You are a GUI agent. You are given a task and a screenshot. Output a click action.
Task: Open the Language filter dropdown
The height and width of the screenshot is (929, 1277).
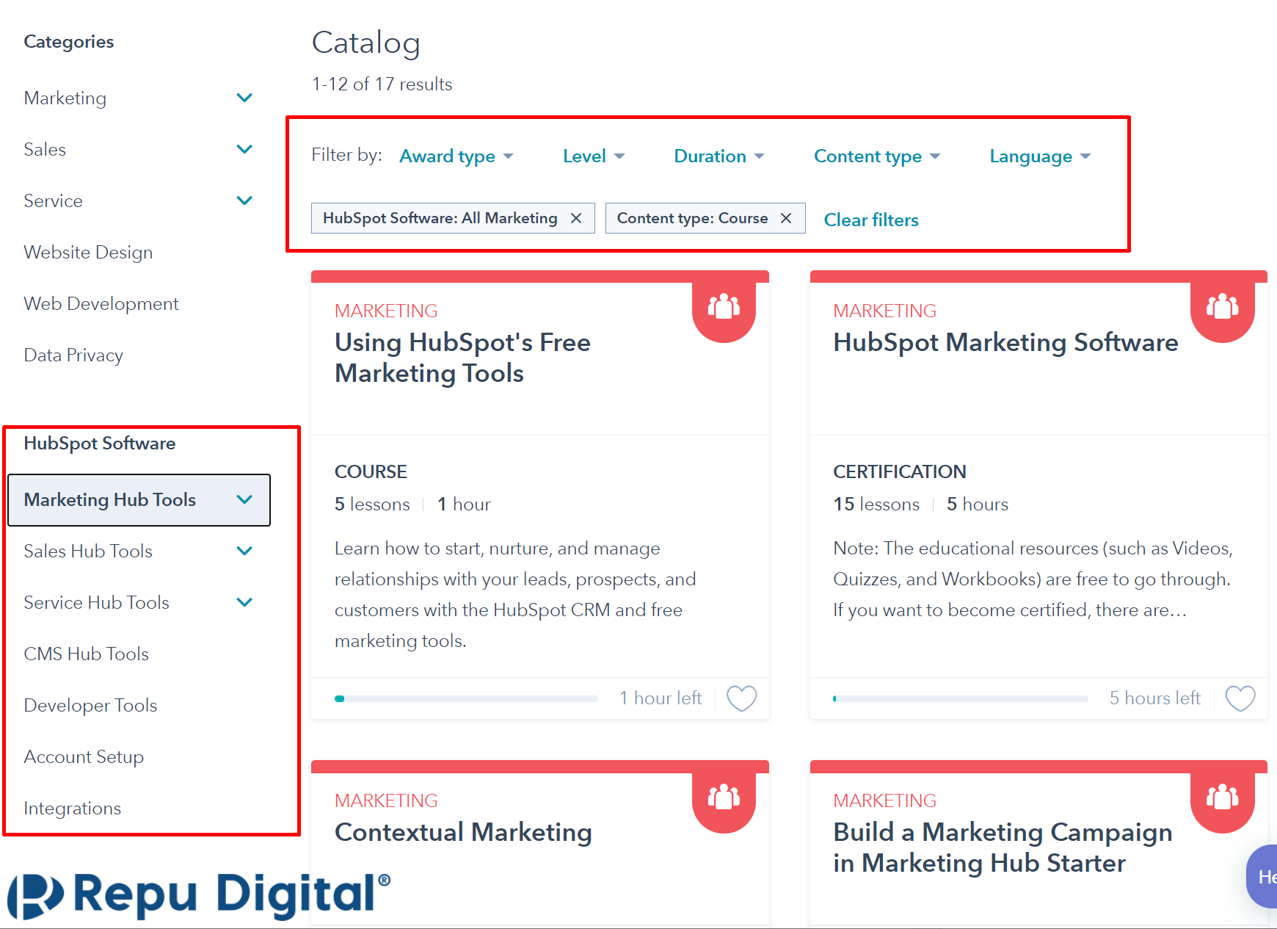tap(1040, 156)
